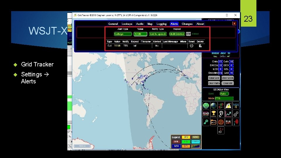The width and height of the screenshot is (281, 158).
Task: Click the QRZ legend color swatch
Action: (x=186, y=137)
